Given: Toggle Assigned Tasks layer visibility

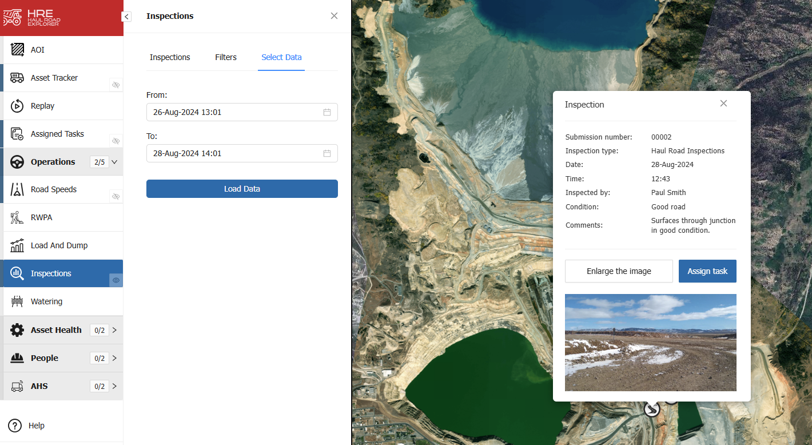Looking at the screenshot, I should pos(116,141).
